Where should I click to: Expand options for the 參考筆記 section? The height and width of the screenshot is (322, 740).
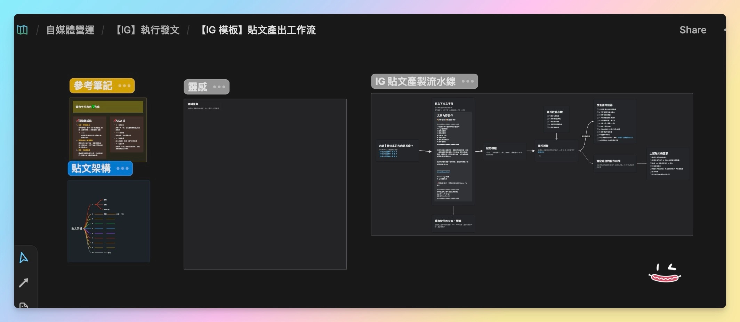(x=124, y=86)
